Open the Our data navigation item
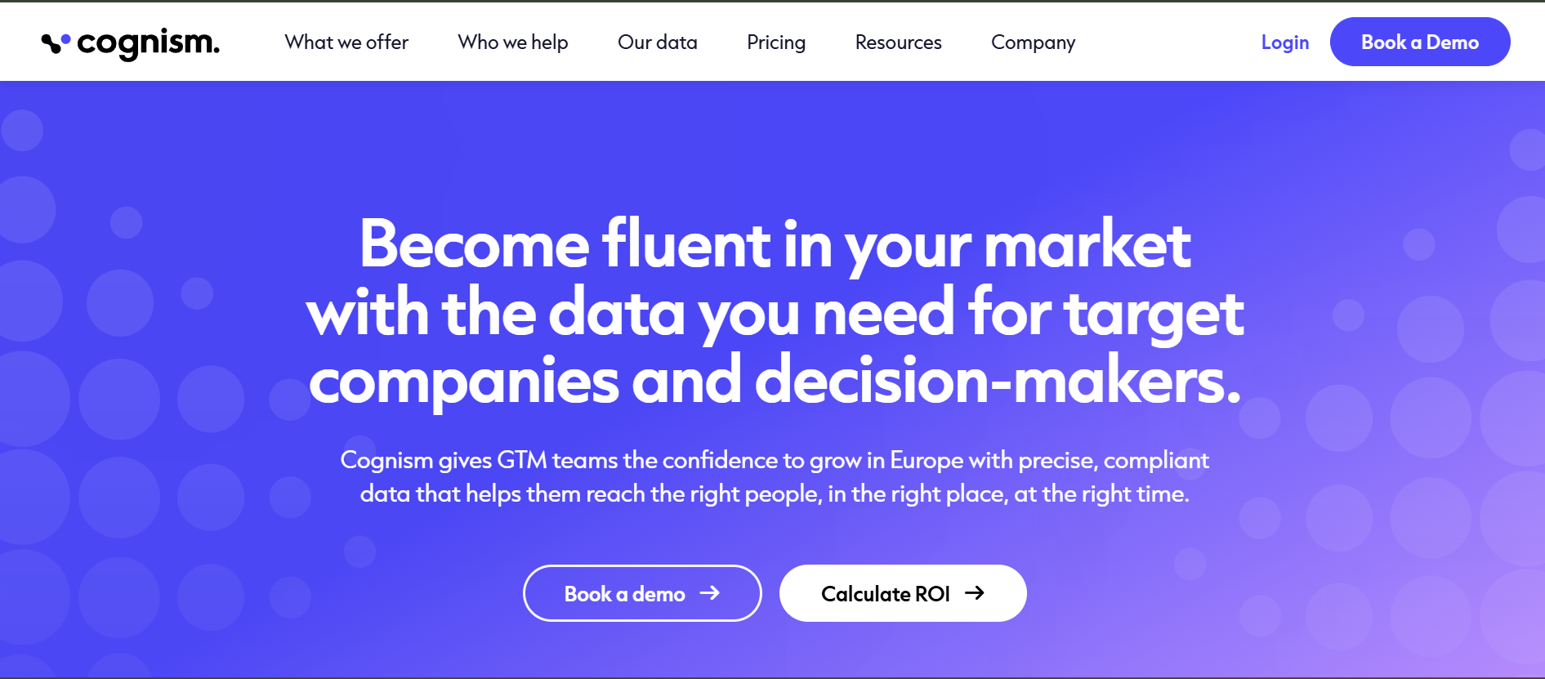 click(x=658, y=42)
